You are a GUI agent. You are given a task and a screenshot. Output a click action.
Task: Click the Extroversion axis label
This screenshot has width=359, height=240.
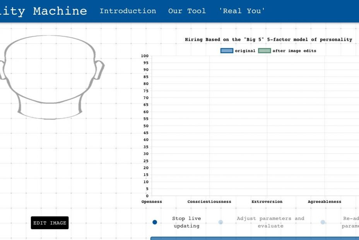coord(267,202)
